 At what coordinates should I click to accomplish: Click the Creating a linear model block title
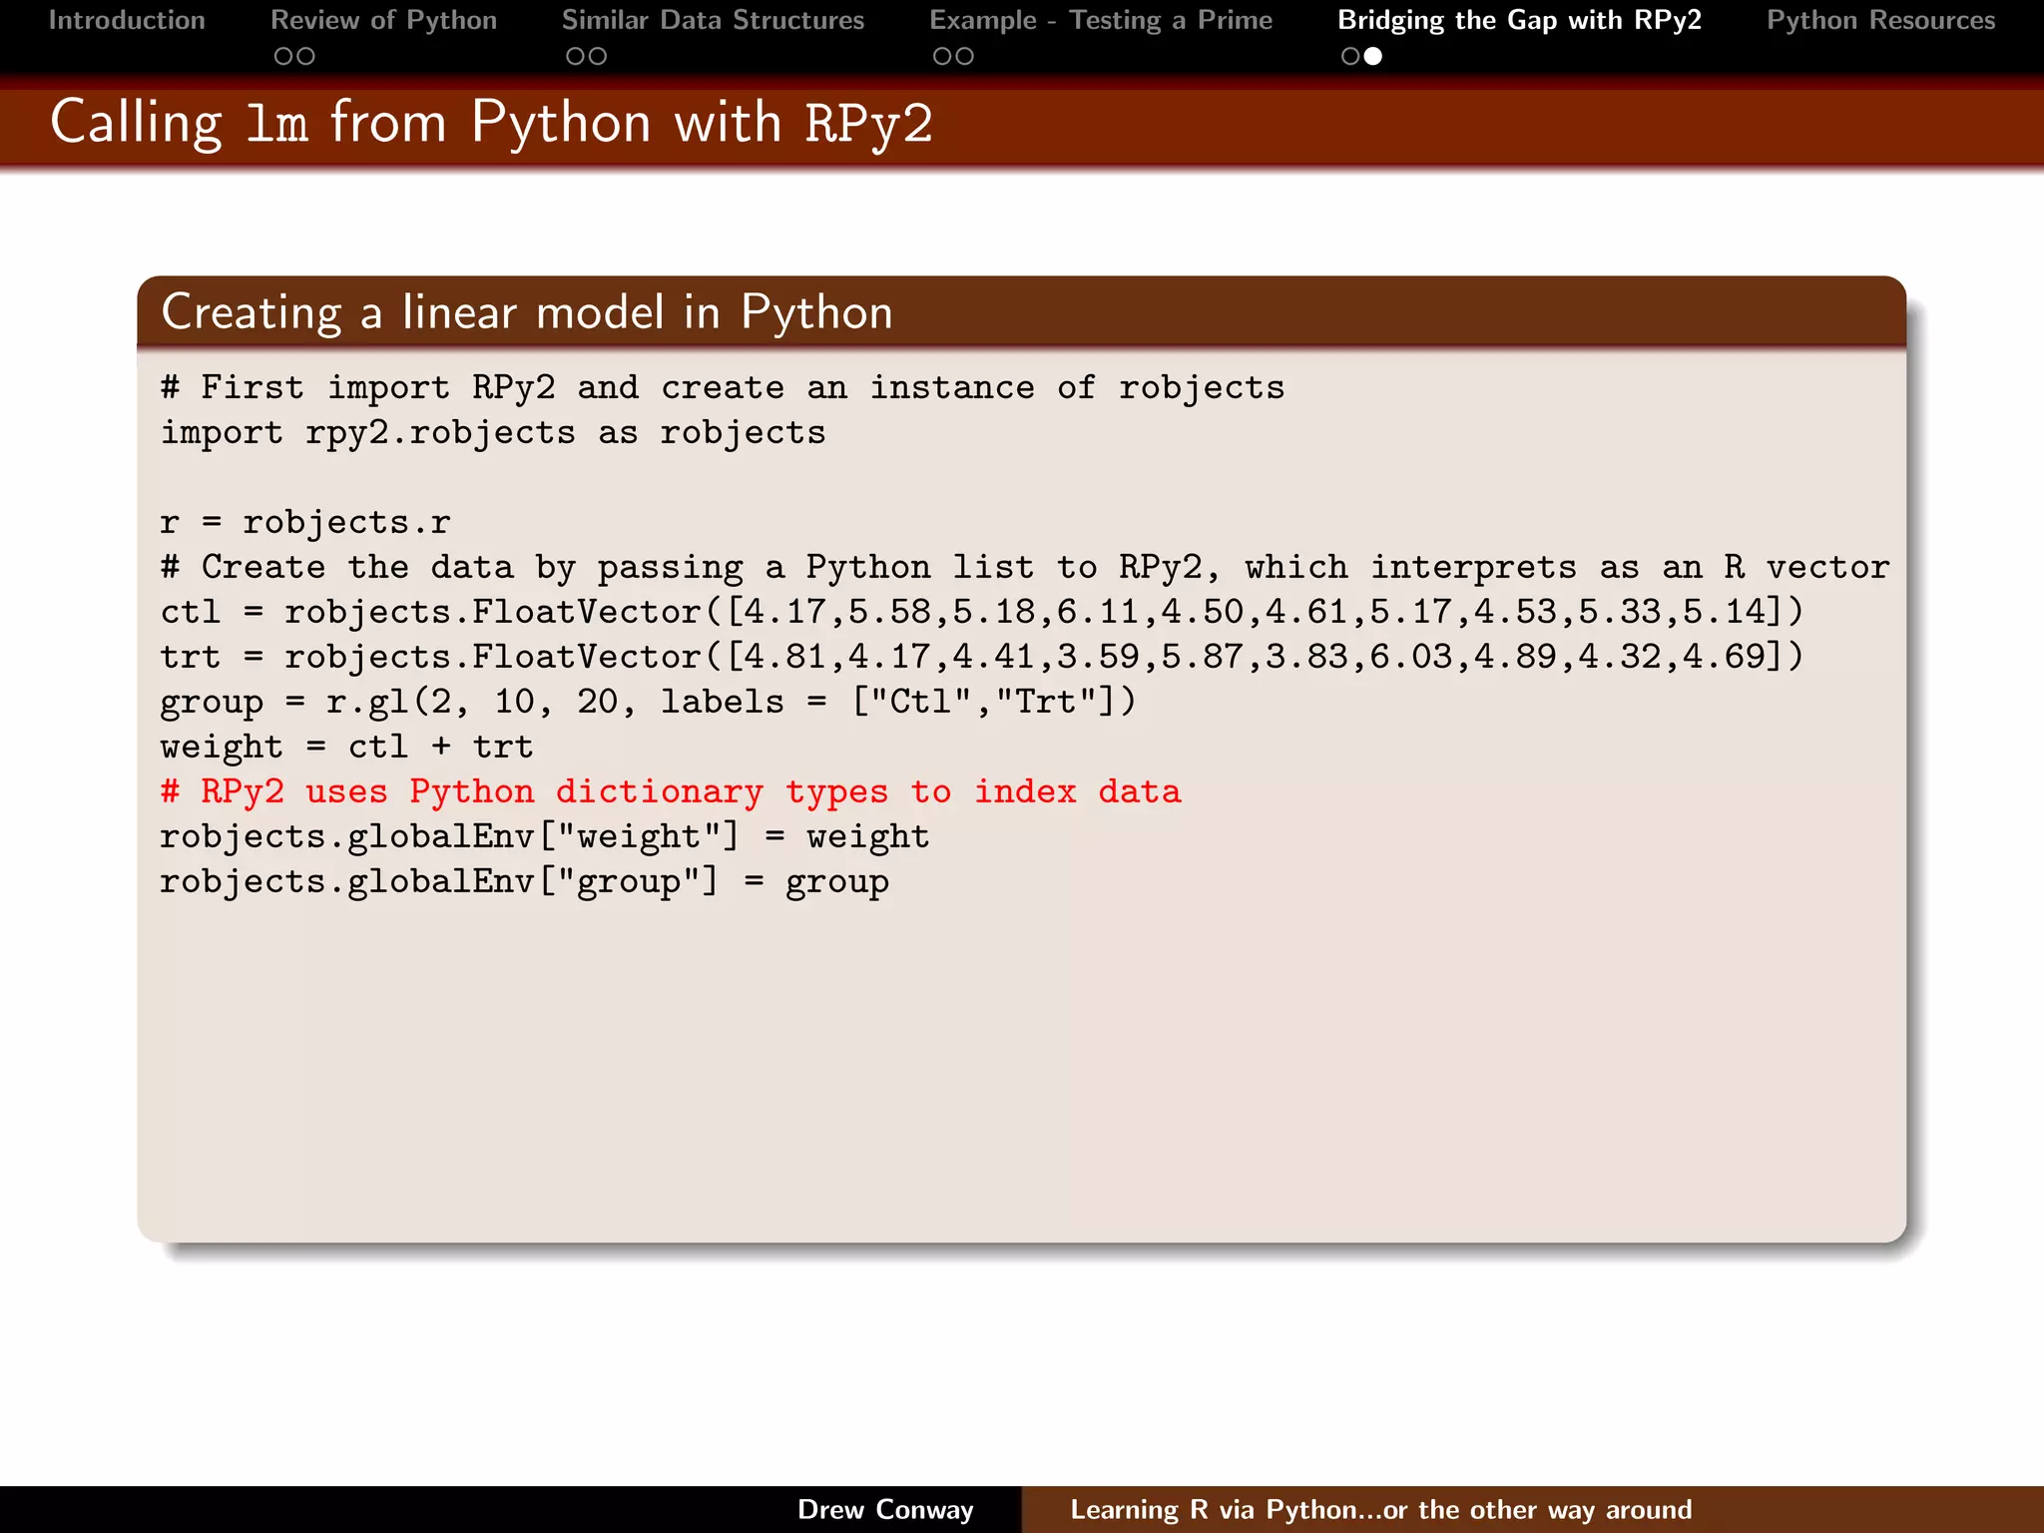pyautogui.click(x=527, y=312)
